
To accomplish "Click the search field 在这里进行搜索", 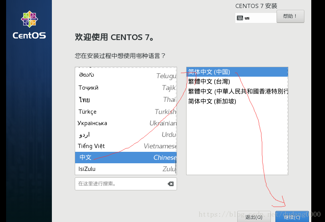I will coord(126,184).
